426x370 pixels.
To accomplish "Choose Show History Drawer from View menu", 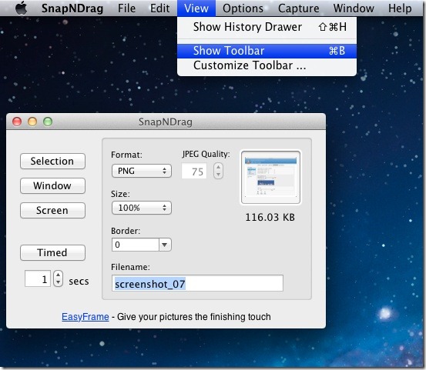I will coord(267,27).
